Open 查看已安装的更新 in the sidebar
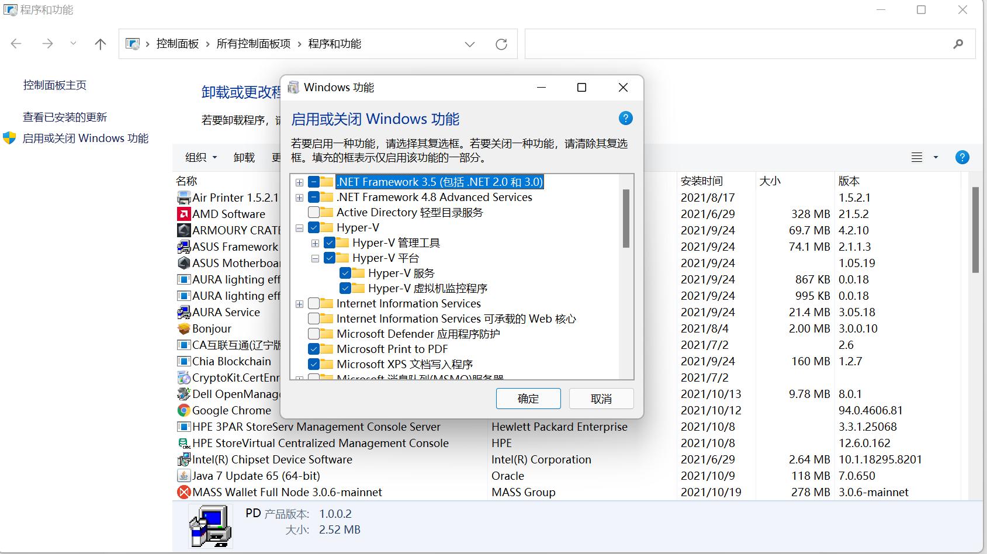The height and width of the screenshot is (554, 987). tap(64, 117)
